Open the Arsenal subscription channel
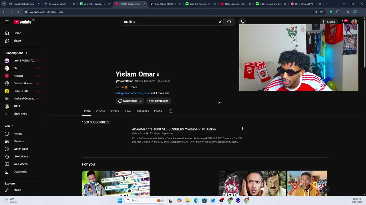Viewport: 366px width, 205px height. coord(22,76)
